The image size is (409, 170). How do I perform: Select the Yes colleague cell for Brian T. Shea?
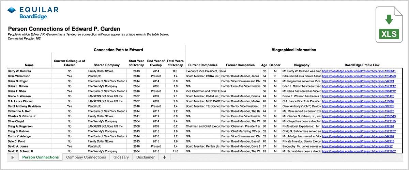[70, 91]
